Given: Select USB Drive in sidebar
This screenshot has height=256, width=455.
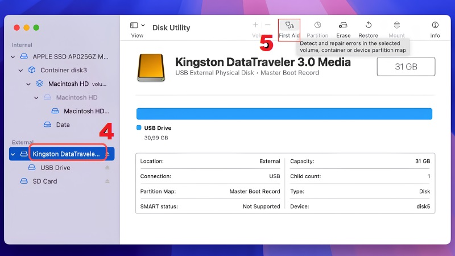Looking at the screenshot, I should tap(55, 168).
